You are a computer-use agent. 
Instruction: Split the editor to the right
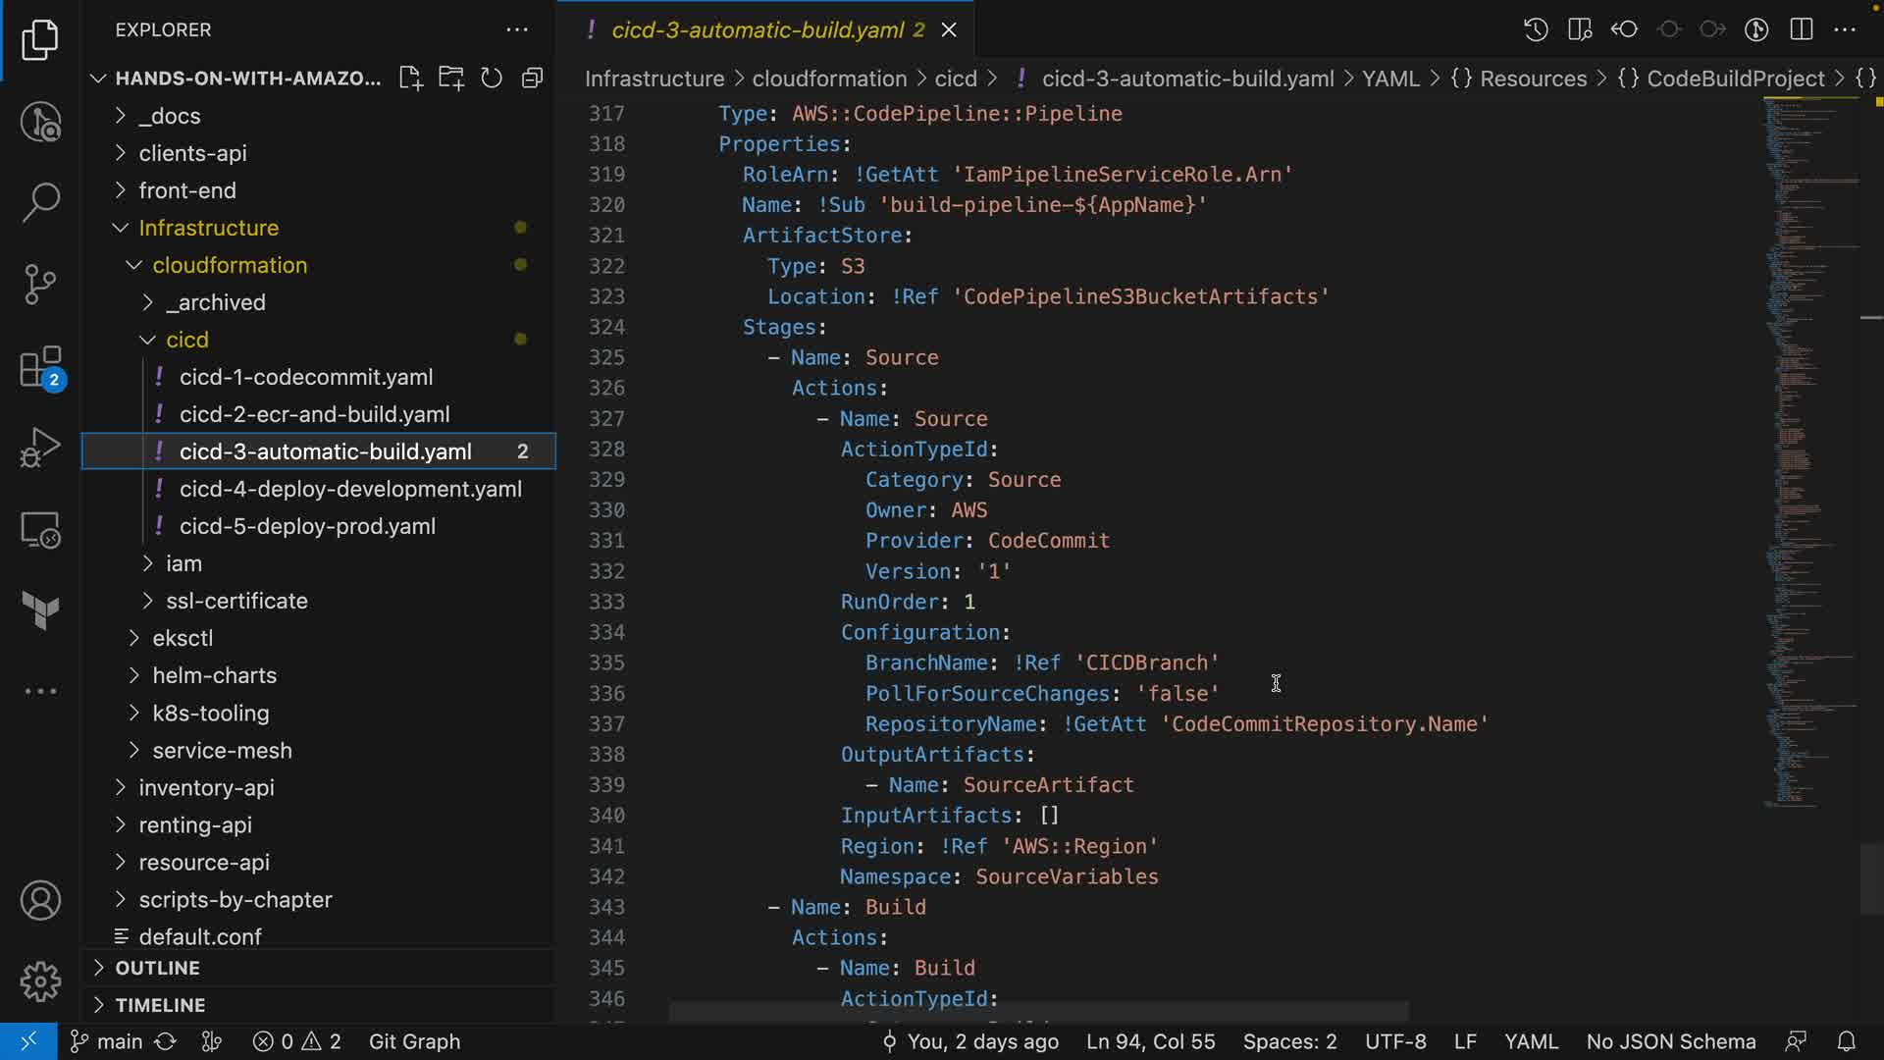[1801, 29]
